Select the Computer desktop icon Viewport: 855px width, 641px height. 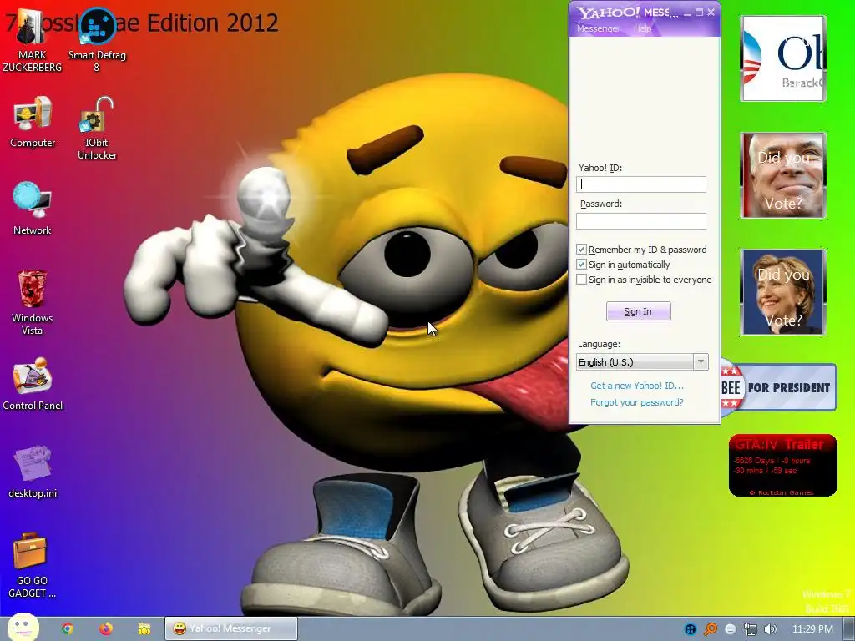33,122
